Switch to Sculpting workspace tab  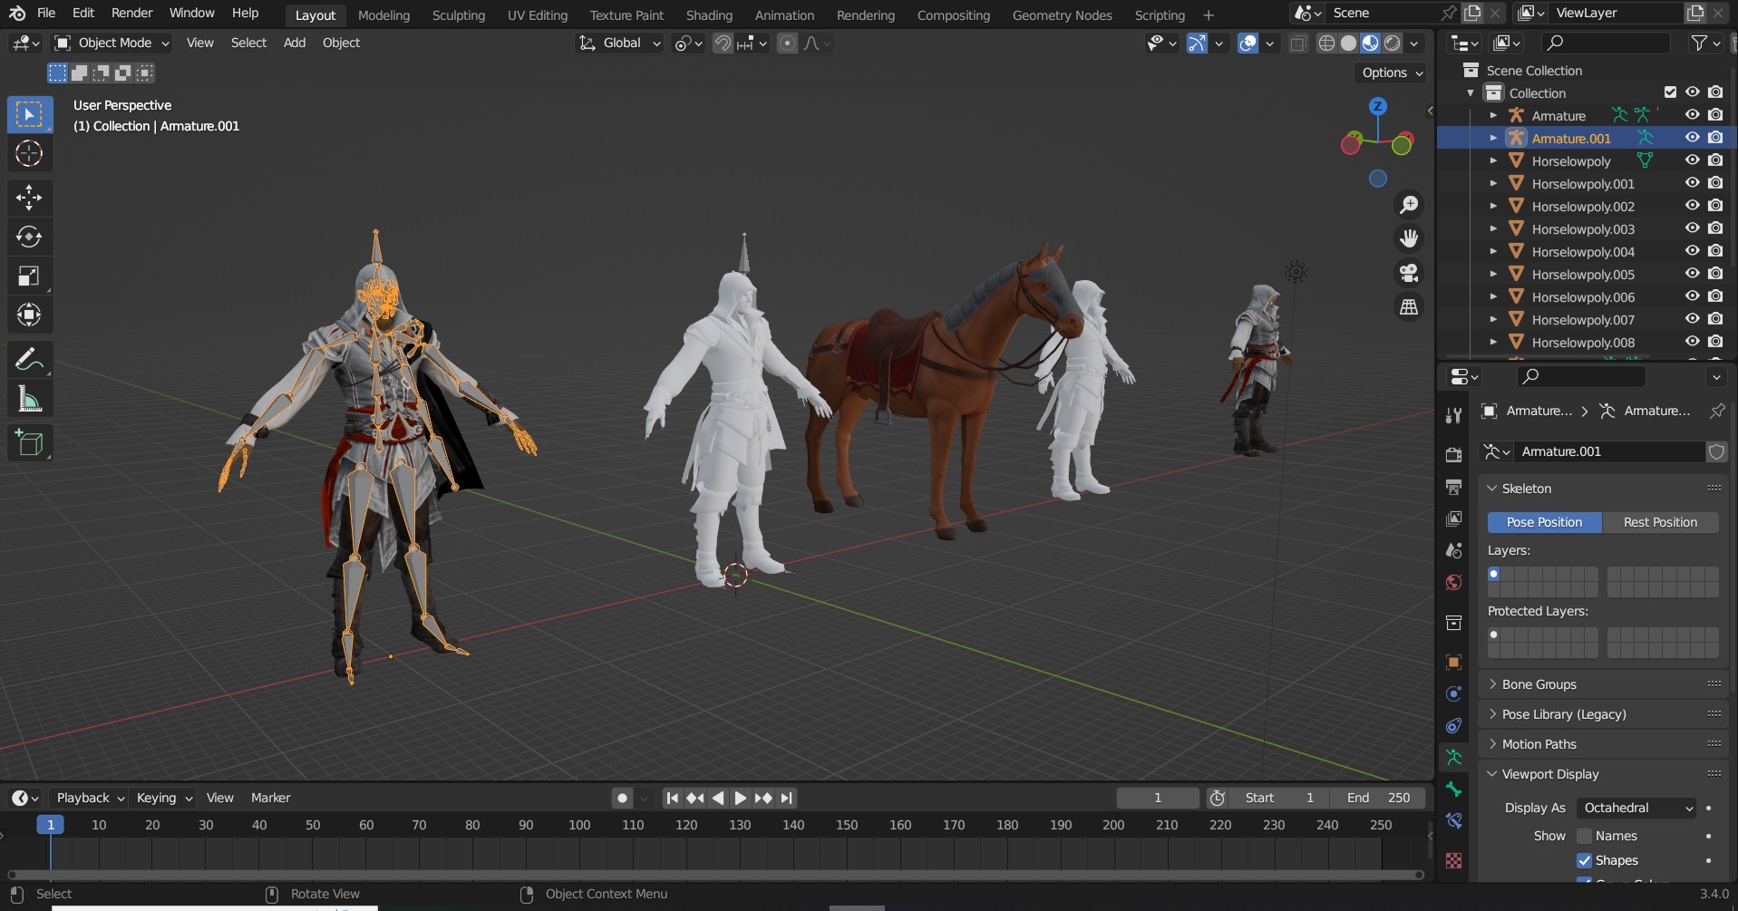pos(459,15)
